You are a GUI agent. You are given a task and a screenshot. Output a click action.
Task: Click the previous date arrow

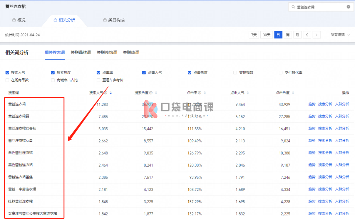(x=307, y=35)
